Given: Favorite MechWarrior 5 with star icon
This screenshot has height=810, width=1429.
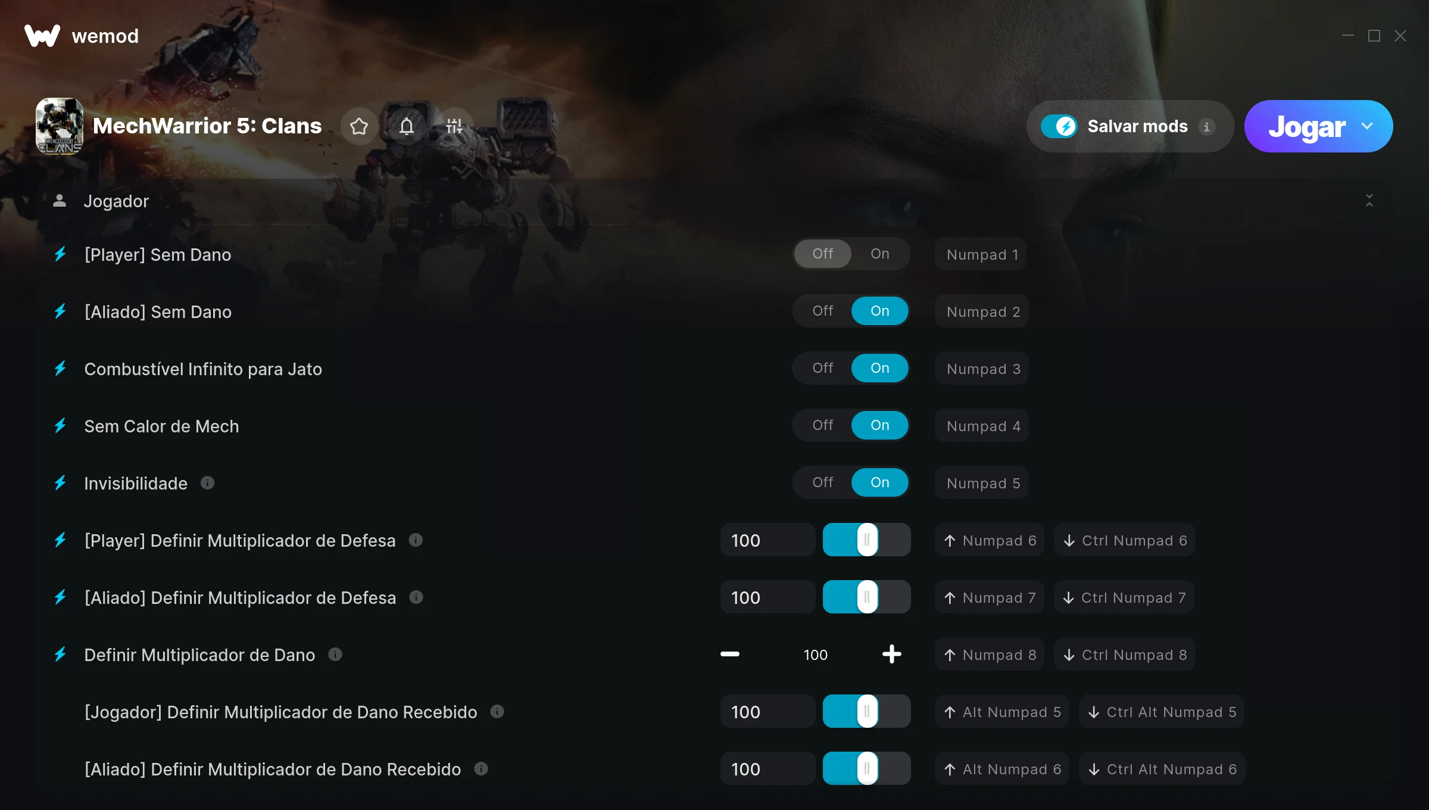Looking at the screenshot, I should tap(359, 126).
